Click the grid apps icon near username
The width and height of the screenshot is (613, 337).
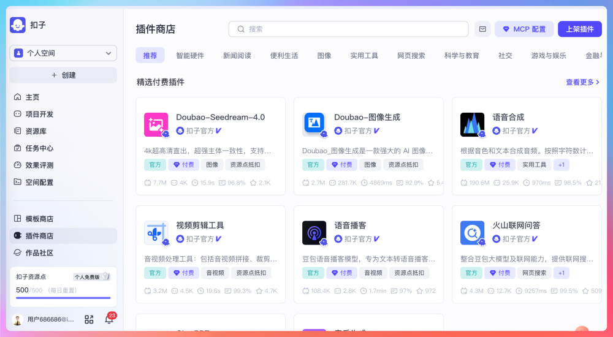(89, 319)
